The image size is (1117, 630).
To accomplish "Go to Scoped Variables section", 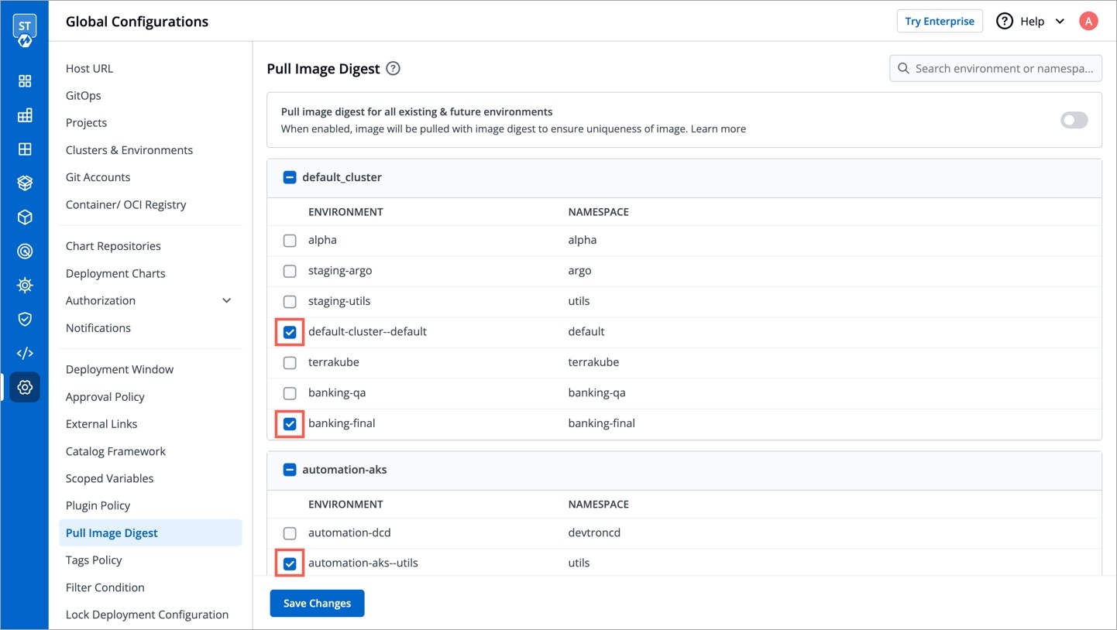I will pyautogui.click(x=109, y=478).
